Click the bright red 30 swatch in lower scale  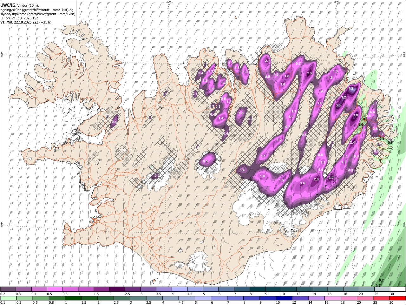[398, 298]
